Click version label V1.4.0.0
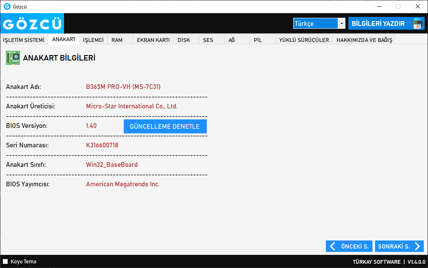Viewport: 428px width, 268px height. pyautogui.click(x=416, y=262)
